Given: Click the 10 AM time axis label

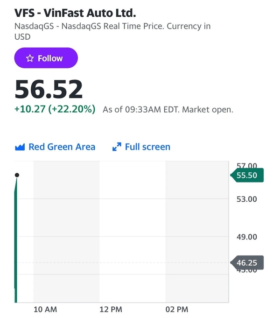Looking at the screenshot, I should point(45,310).
